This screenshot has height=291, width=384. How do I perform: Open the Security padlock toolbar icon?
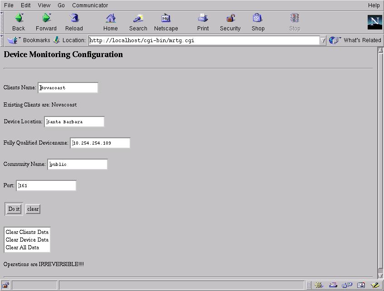(230, 19)
